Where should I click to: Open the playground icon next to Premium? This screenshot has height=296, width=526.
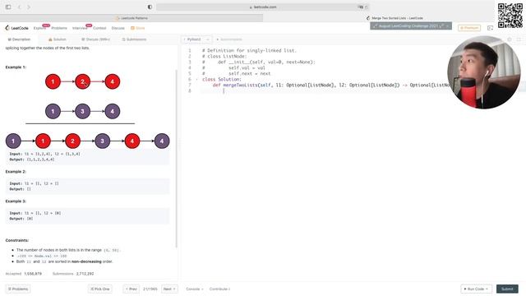(x=490, y=28)
